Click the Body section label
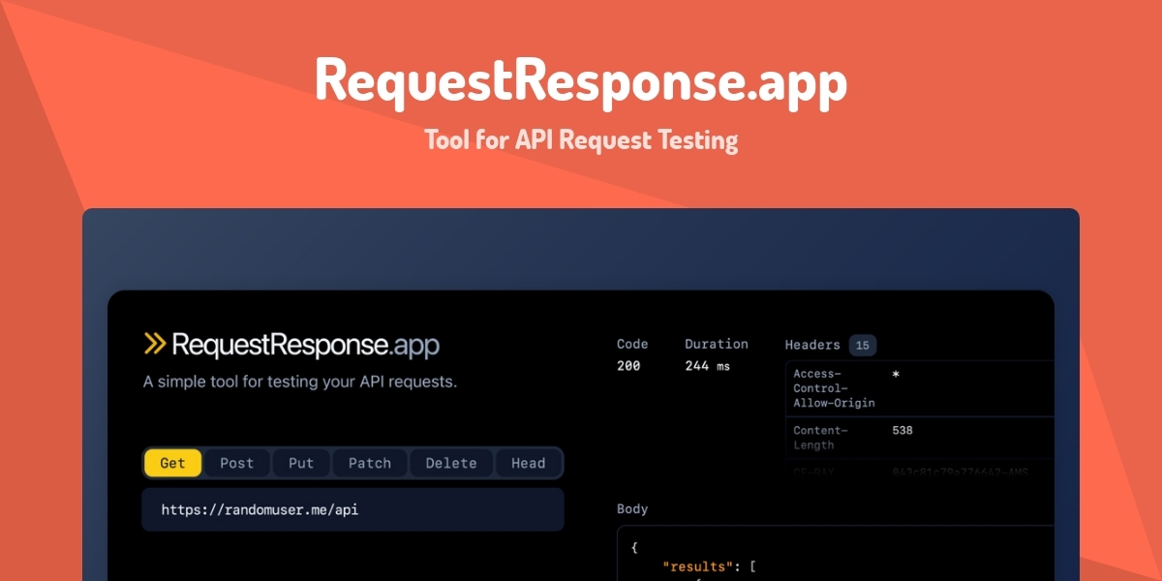Viewport: 1162px width, 581px height. click(632, 509)
